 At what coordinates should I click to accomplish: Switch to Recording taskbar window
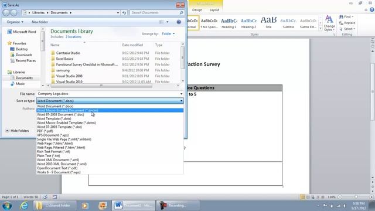click(x=178, y=206)
